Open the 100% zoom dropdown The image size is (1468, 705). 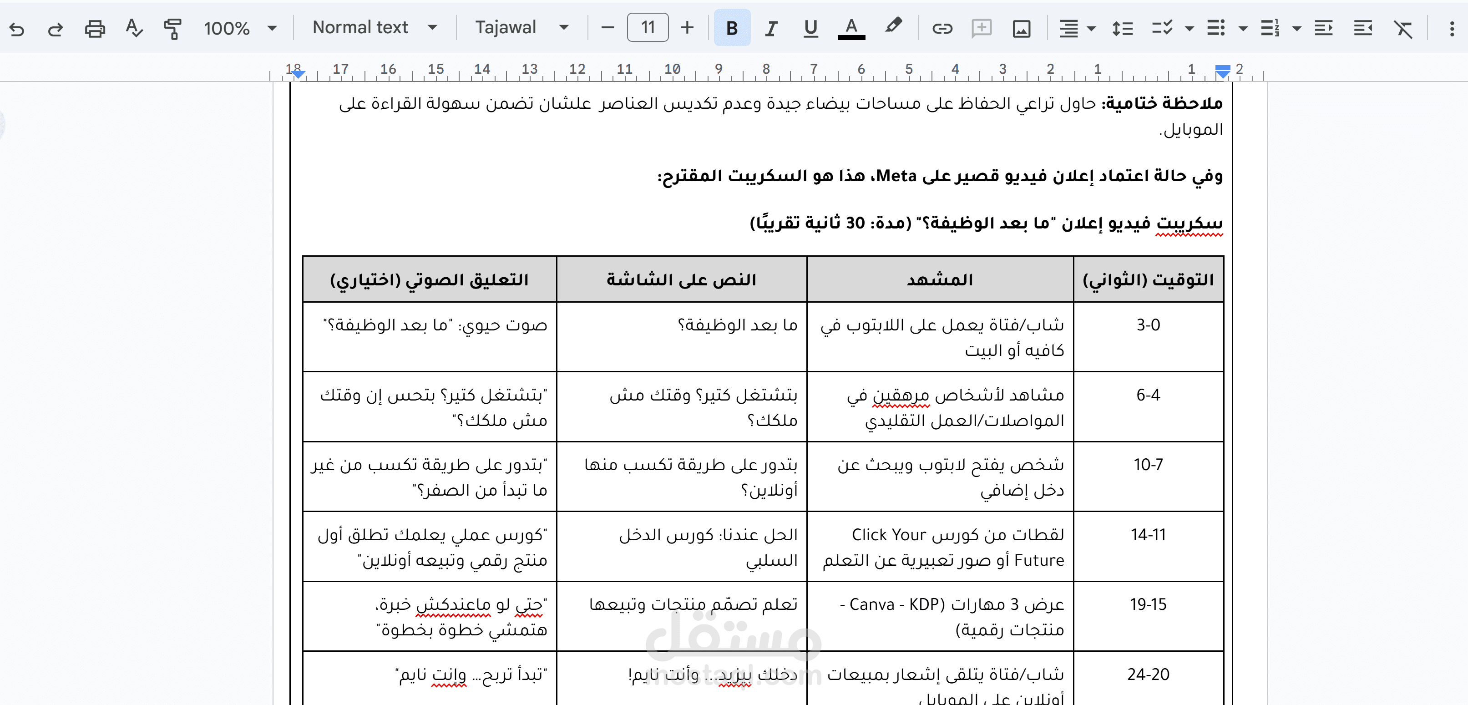tap(239, 28)
